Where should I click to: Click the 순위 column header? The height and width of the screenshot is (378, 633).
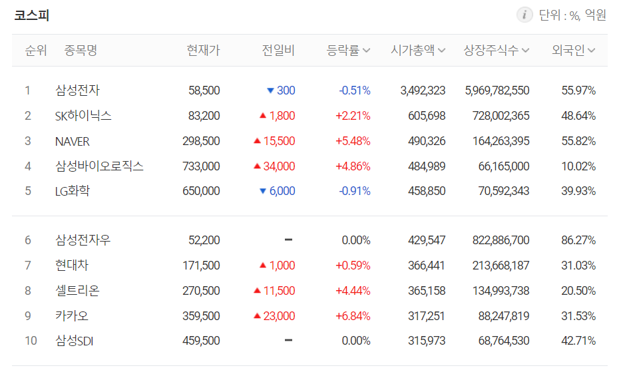tap(36, 51)
